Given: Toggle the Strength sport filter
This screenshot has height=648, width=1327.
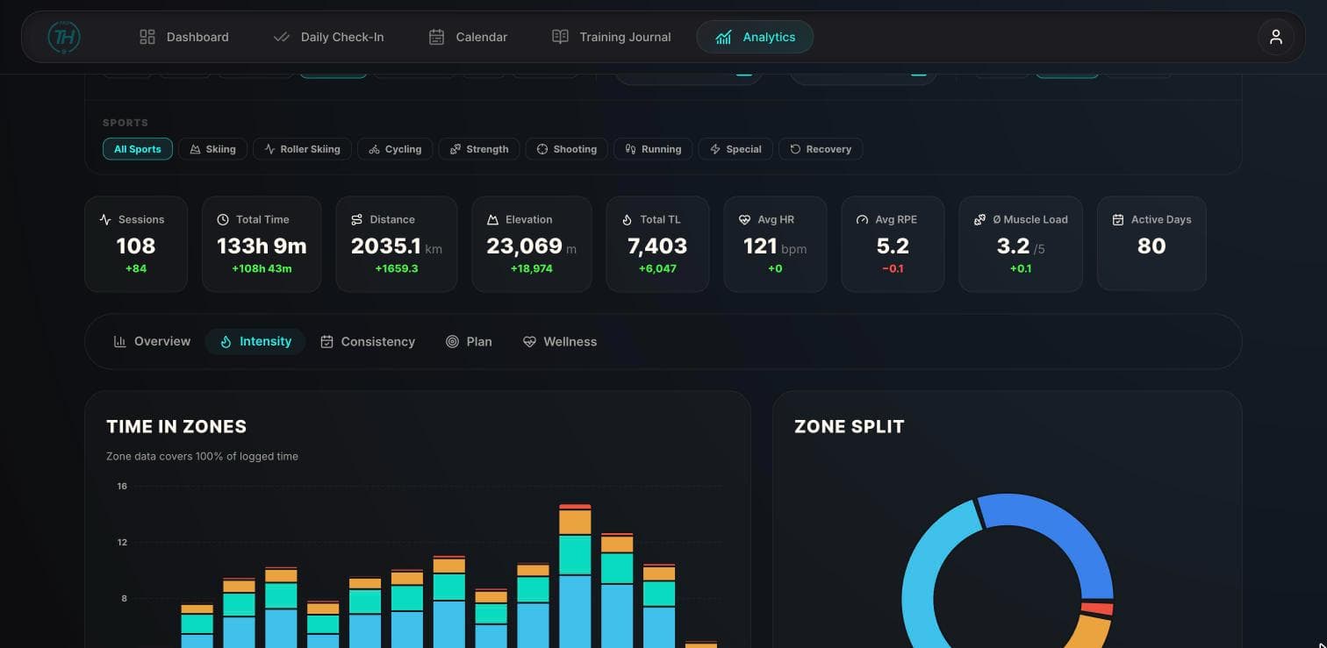Looking at the screenshot, I should click(479, 149).
